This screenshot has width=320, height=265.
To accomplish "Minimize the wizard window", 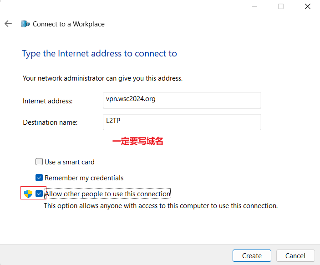I will tap(254, 6).
